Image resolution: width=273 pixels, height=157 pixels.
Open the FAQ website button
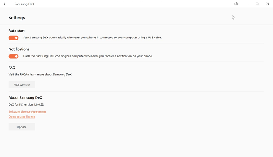(x=22, y=85)
